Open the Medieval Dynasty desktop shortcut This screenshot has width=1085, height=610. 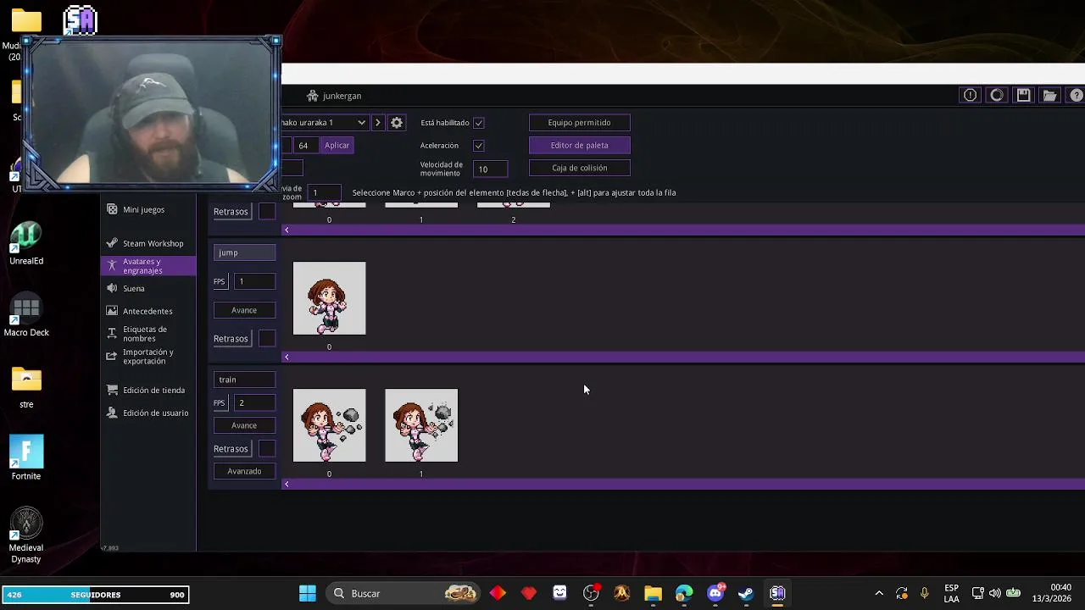26,535
